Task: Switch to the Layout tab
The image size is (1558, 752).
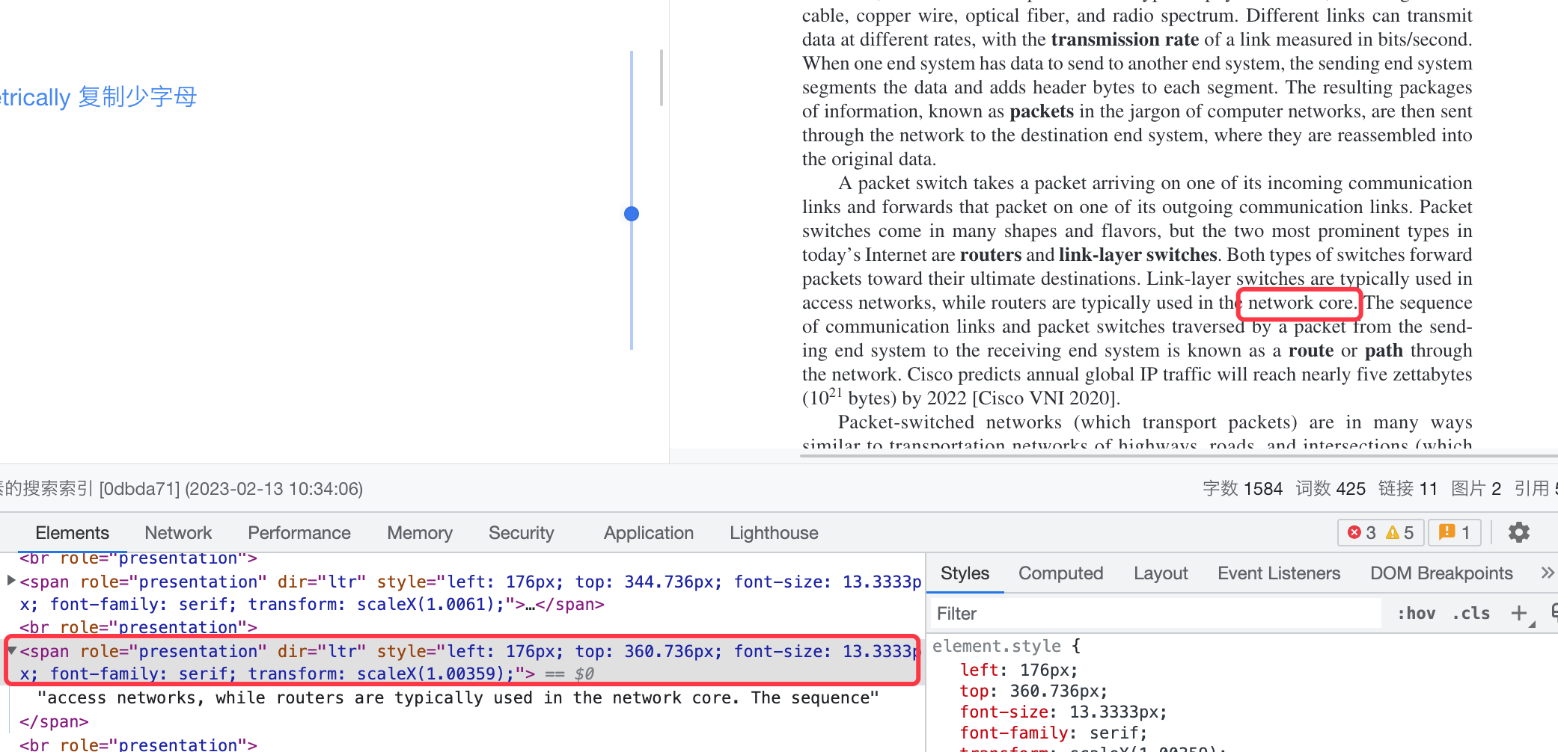Action: [1160, 573]
